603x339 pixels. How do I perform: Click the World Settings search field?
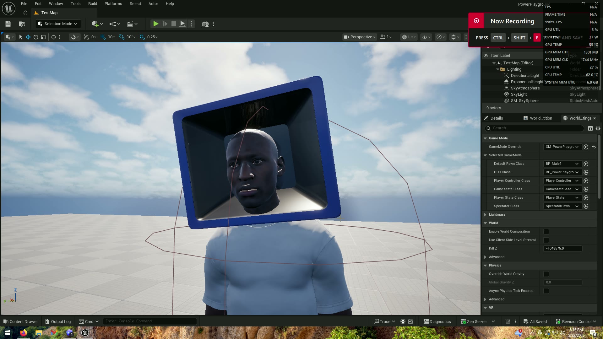pos(534,128)
